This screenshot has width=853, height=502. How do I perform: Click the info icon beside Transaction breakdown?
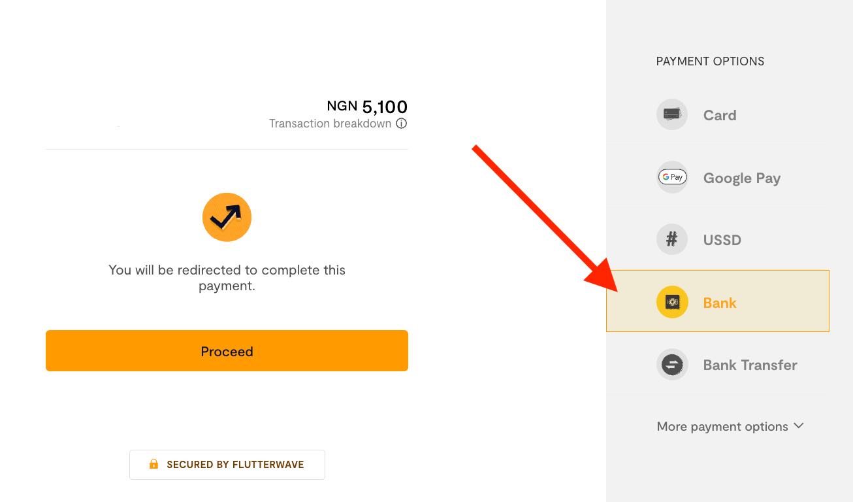tap(401, 124)
